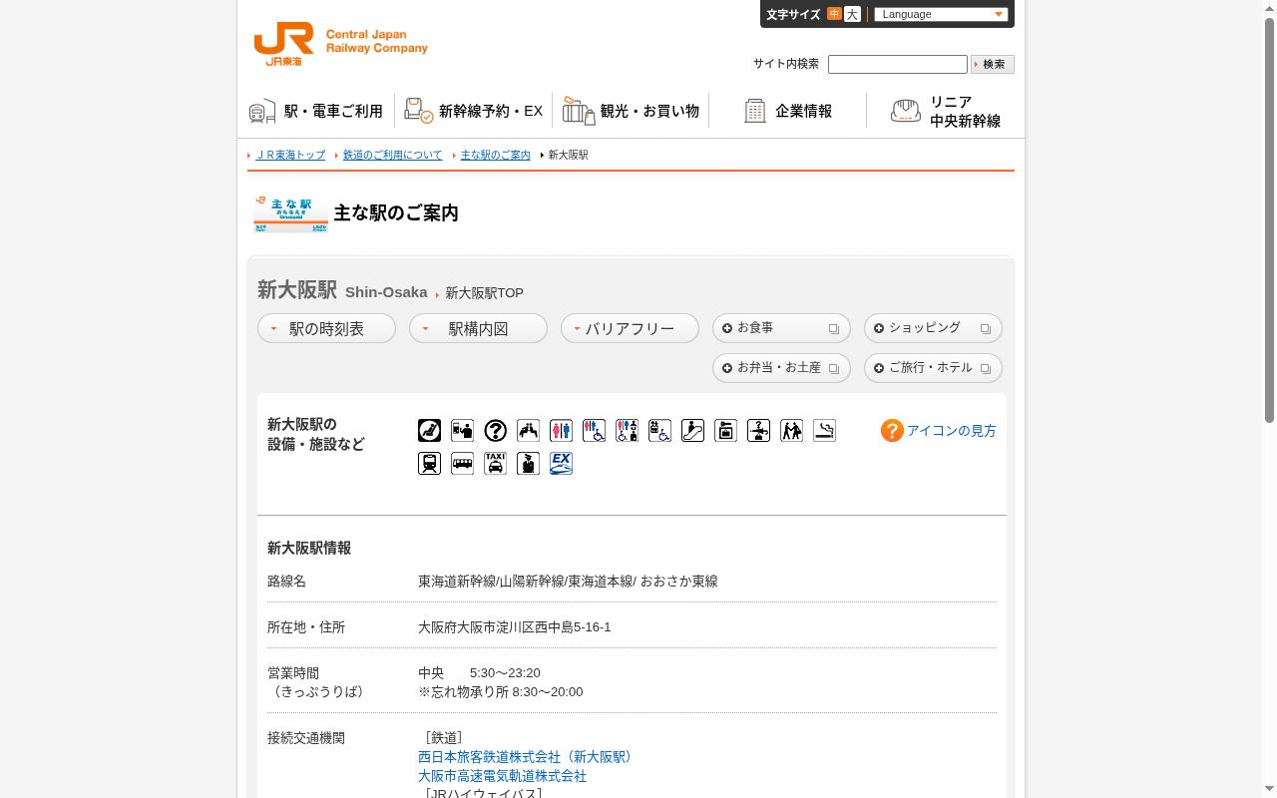Open アイコンの見方 link
The height and width of the screenshot is (798, 1277).
951,431
